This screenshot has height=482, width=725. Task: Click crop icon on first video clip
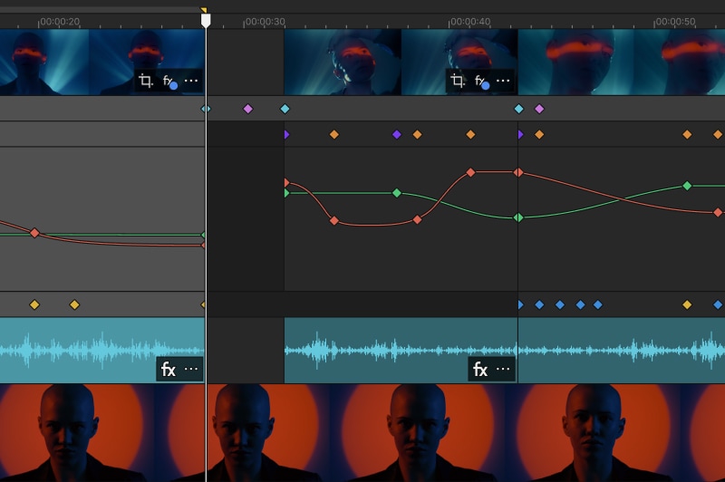click(145, 82)
